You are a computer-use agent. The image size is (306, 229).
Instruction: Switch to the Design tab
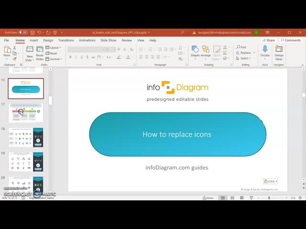click(48, 40)
